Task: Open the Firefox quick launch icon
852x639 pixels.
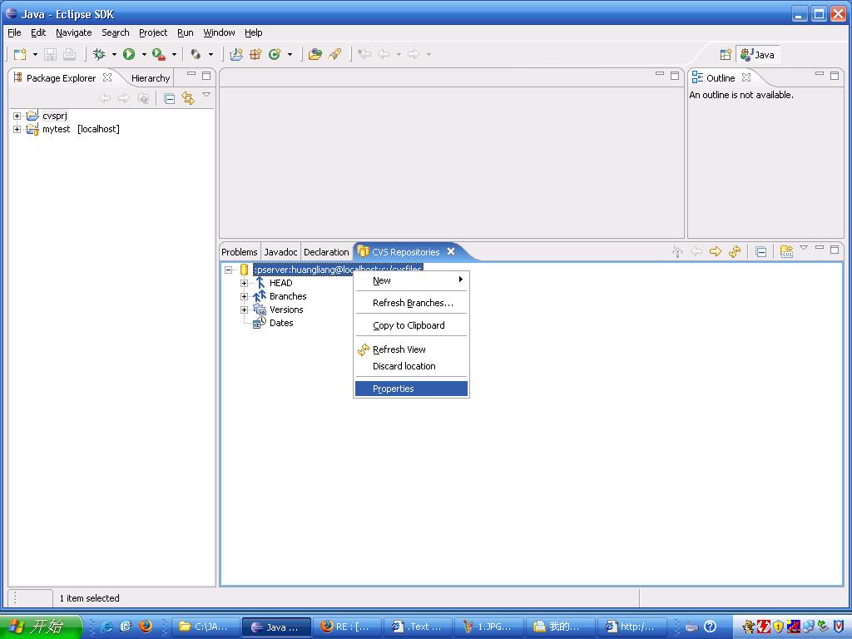Action: point(145,627)
